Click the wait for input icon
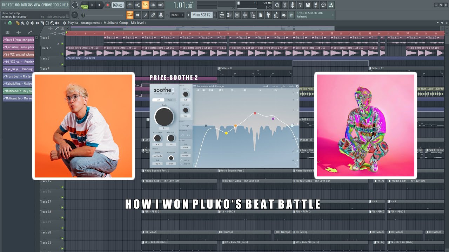This screenshot has height=252, width=449. 138,5
